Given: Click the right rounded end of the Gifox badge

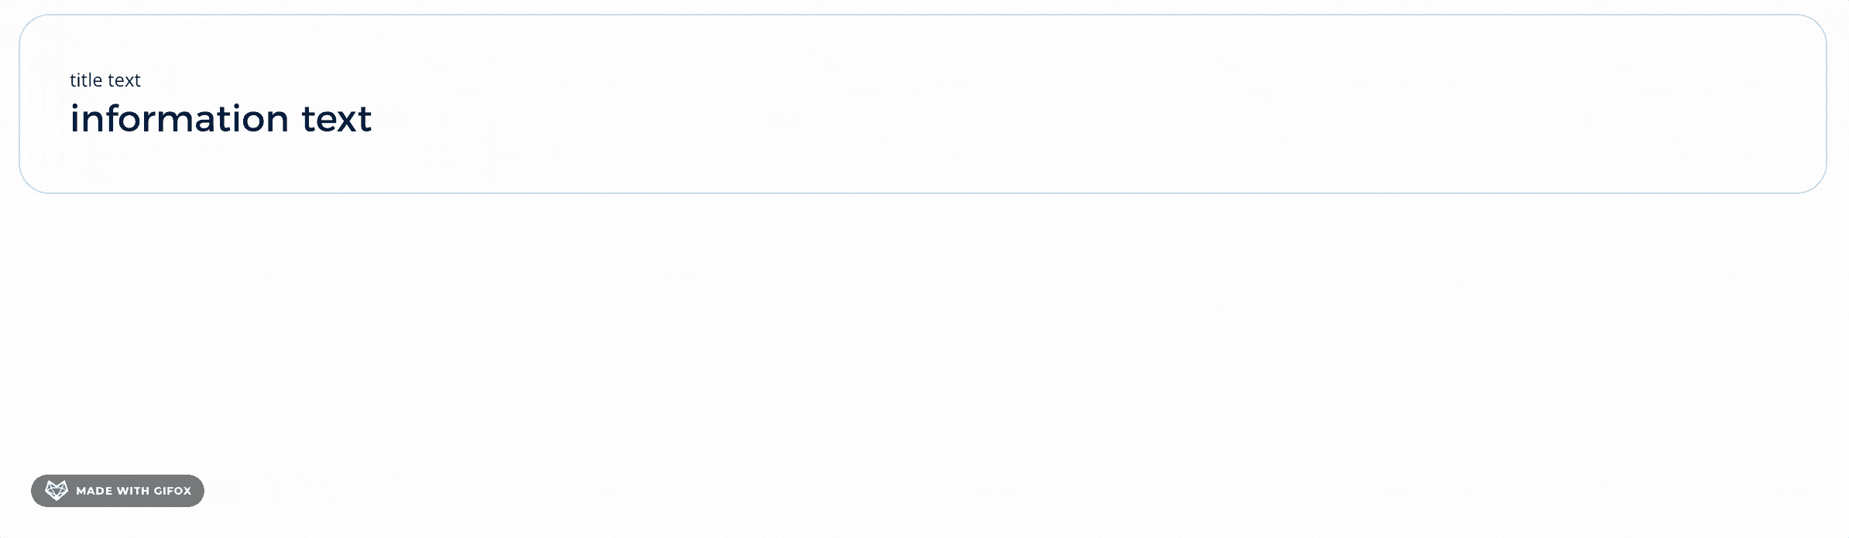Looking at the screenshot, I should (197, 491).
